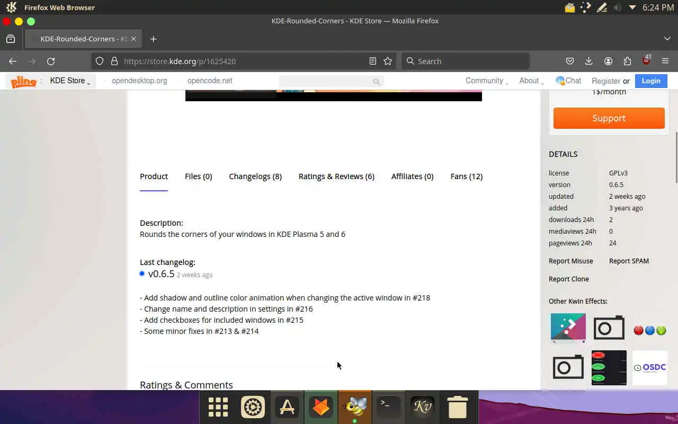Open the app grid launcher in dock

(218, 407)
